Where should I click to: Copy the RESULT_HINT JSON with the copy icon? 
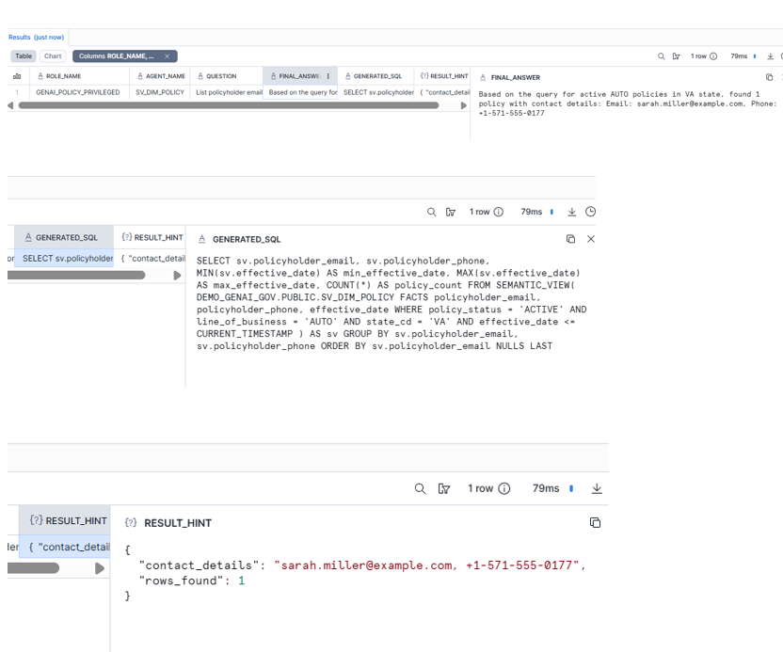coord(595,522)
